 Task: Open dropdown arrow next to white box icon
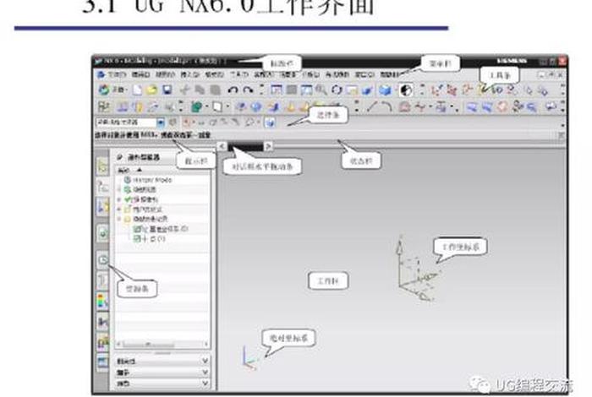tap(227, 107)
